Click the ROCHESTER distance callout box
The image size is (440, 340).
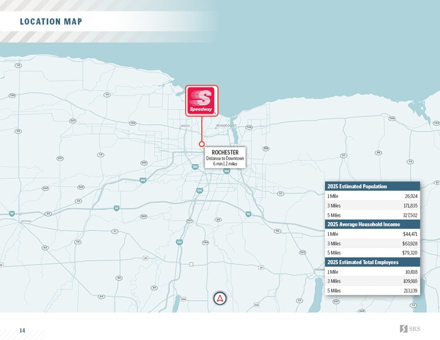[x=225, y=158]
